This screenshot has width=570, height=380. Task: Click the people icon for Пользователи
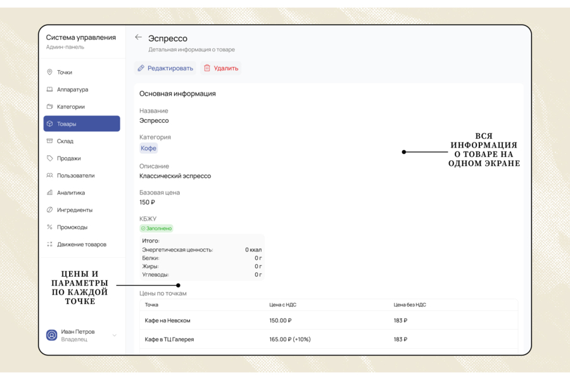point(50,175)
